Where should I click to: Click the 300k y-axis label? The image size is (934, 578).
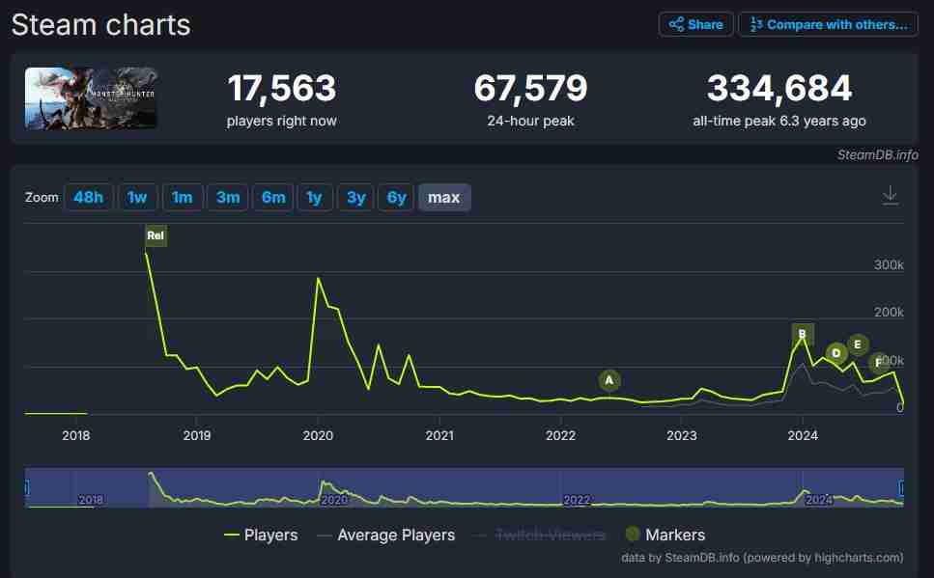coord(889,265)
